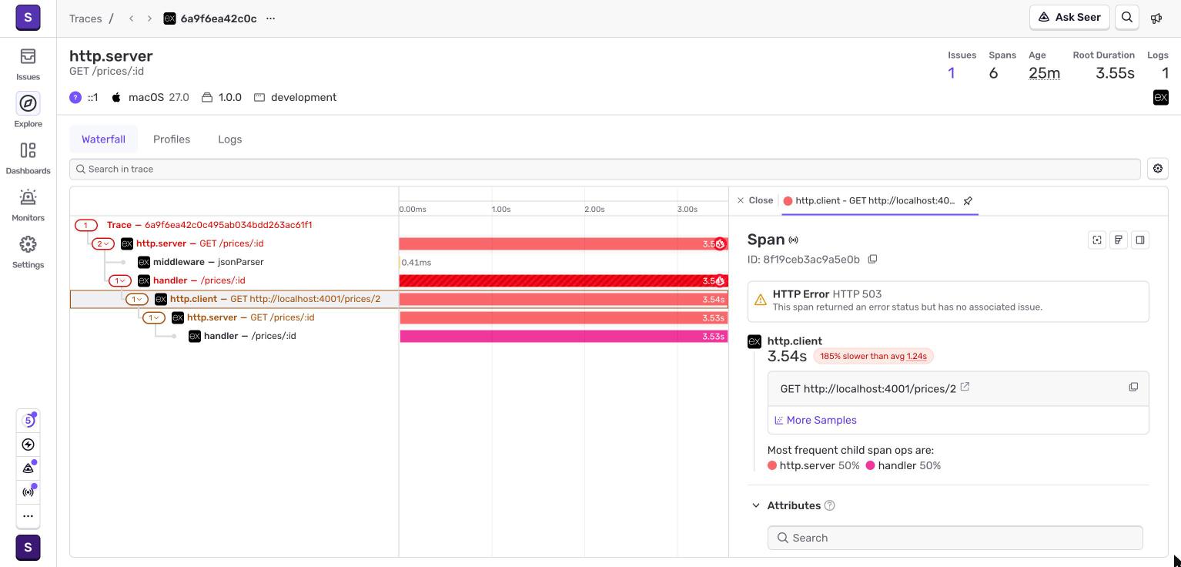Click the search magnifier icon in the top bar
The height and width of the screenshot is (567, 1181).
pos(1127,18)
